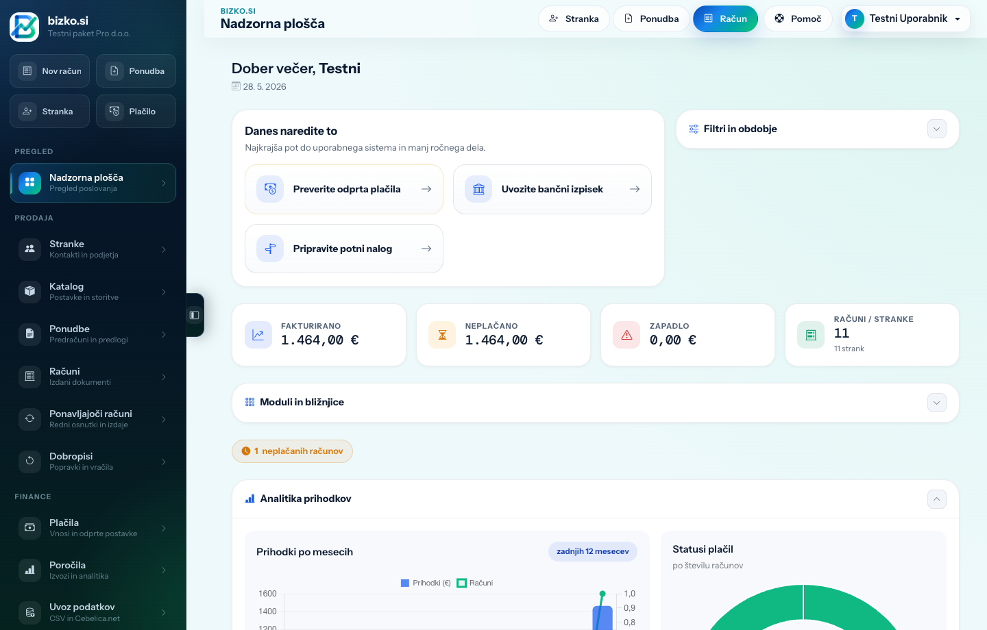Collapse the Analitika prihodkov section
Image resolution: width=987 pixels, height=630 pixels.
(937, 499)
